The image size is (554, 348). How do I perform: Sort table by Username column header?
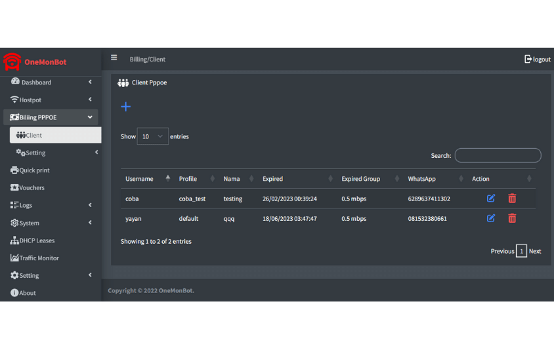[x=140, y=179]
